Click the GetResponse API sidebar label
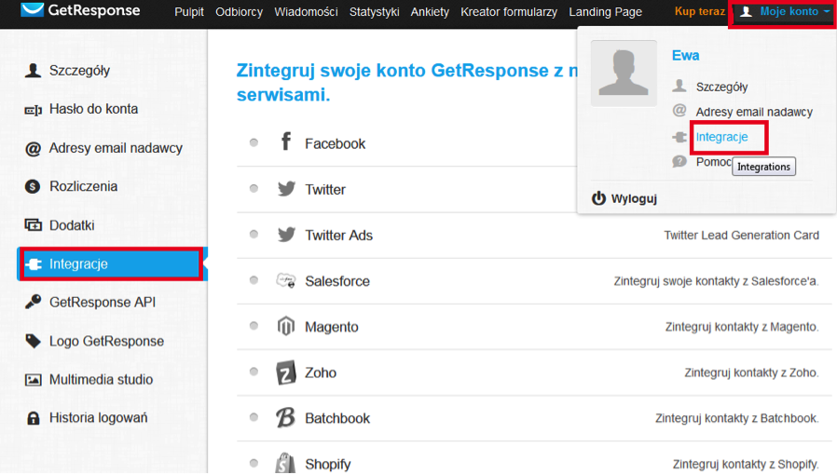The height and width of the screenshot is (474, 837). pyautogui.click(x=103, y=303)
